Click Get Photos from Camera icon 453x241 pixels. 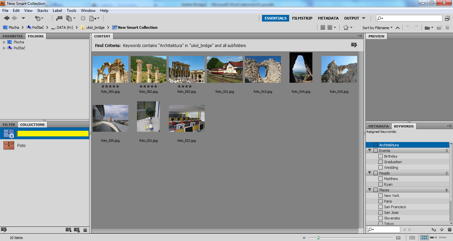coord(59,18)
